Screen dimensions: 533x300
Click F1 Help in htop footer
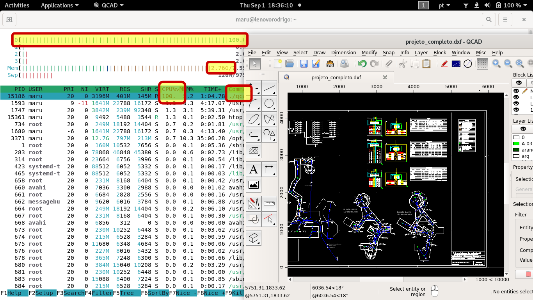click(14, 293)
